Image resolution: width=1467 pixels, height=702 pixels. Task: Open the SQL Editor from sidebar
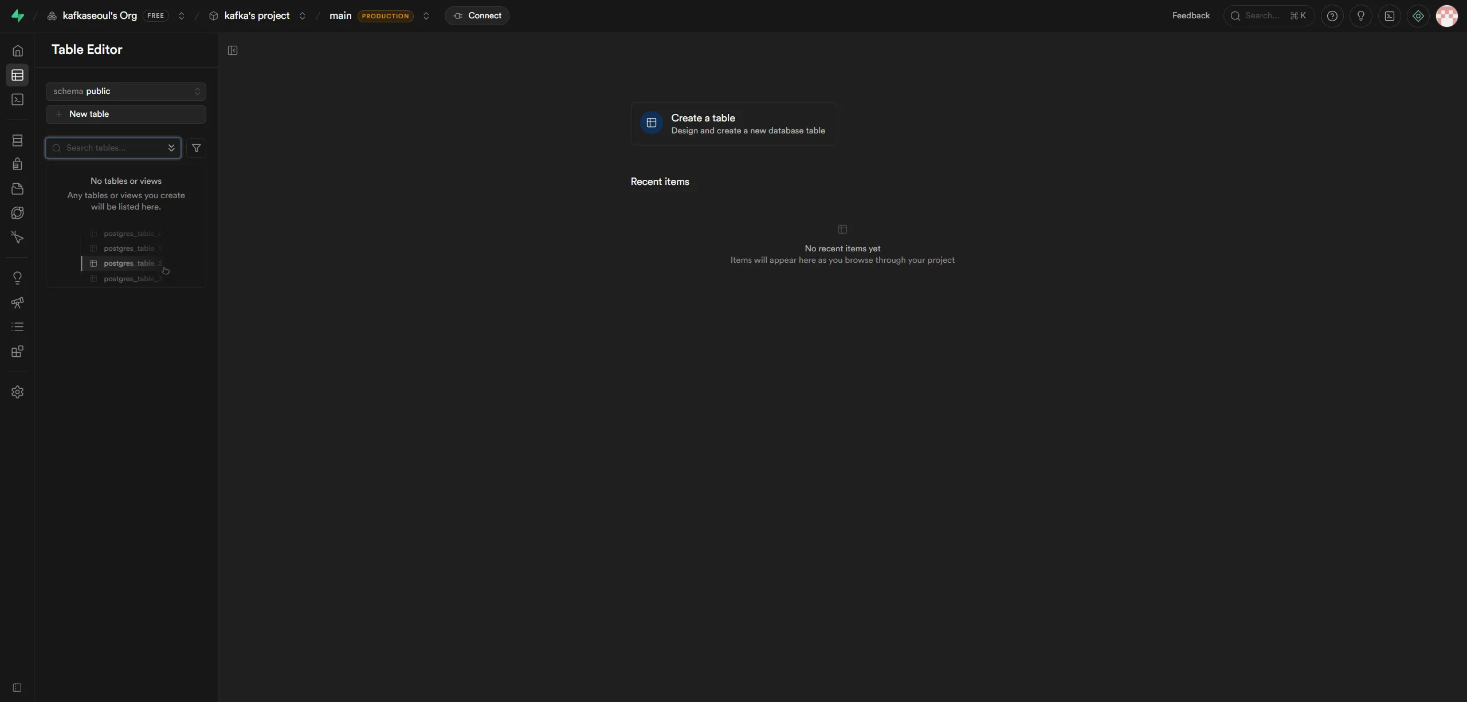click(x=17, y=100)
